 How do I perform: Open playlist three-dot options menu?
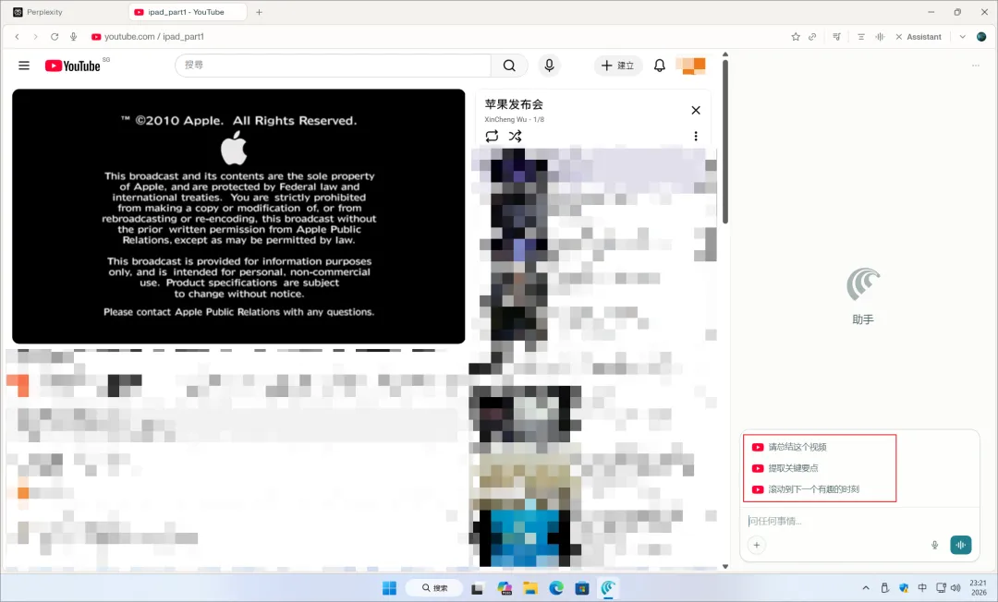[x=696, y=136]
